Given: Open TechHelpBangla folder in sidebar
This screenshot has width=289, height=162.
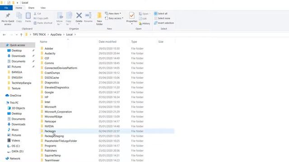Looking at the screenshot, I should (21, 83).
